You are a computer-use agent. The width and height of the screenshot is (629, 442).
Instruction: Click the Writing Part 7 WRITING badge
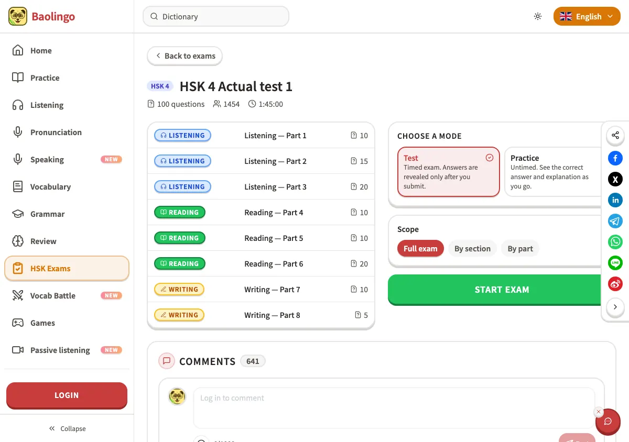pos(179,289)
